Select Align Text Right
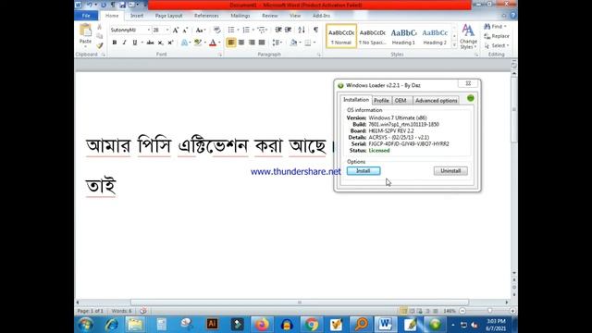 click(252, 43)
